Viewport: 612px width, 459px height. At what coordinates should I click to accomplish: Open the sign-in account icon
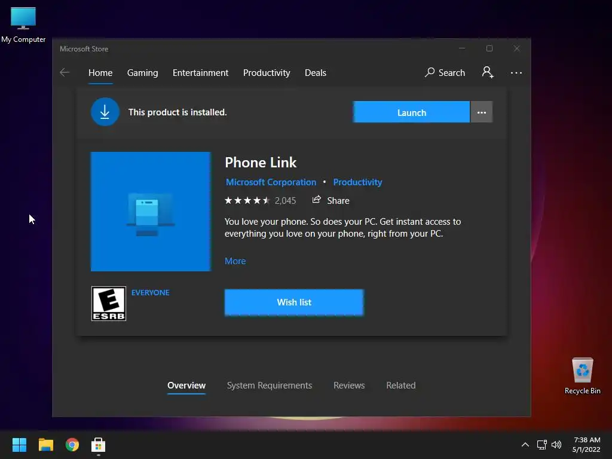click(488, 72)
